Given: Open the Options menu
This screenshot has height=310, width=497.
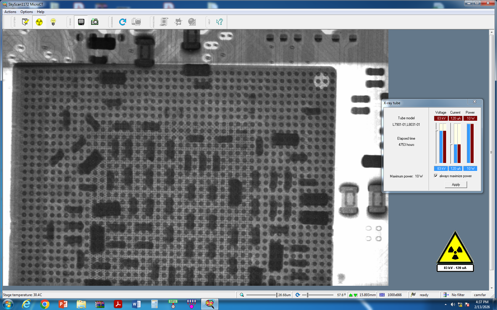Looking at the screenshot, I should pyautogui.click(x=27, y=12).
